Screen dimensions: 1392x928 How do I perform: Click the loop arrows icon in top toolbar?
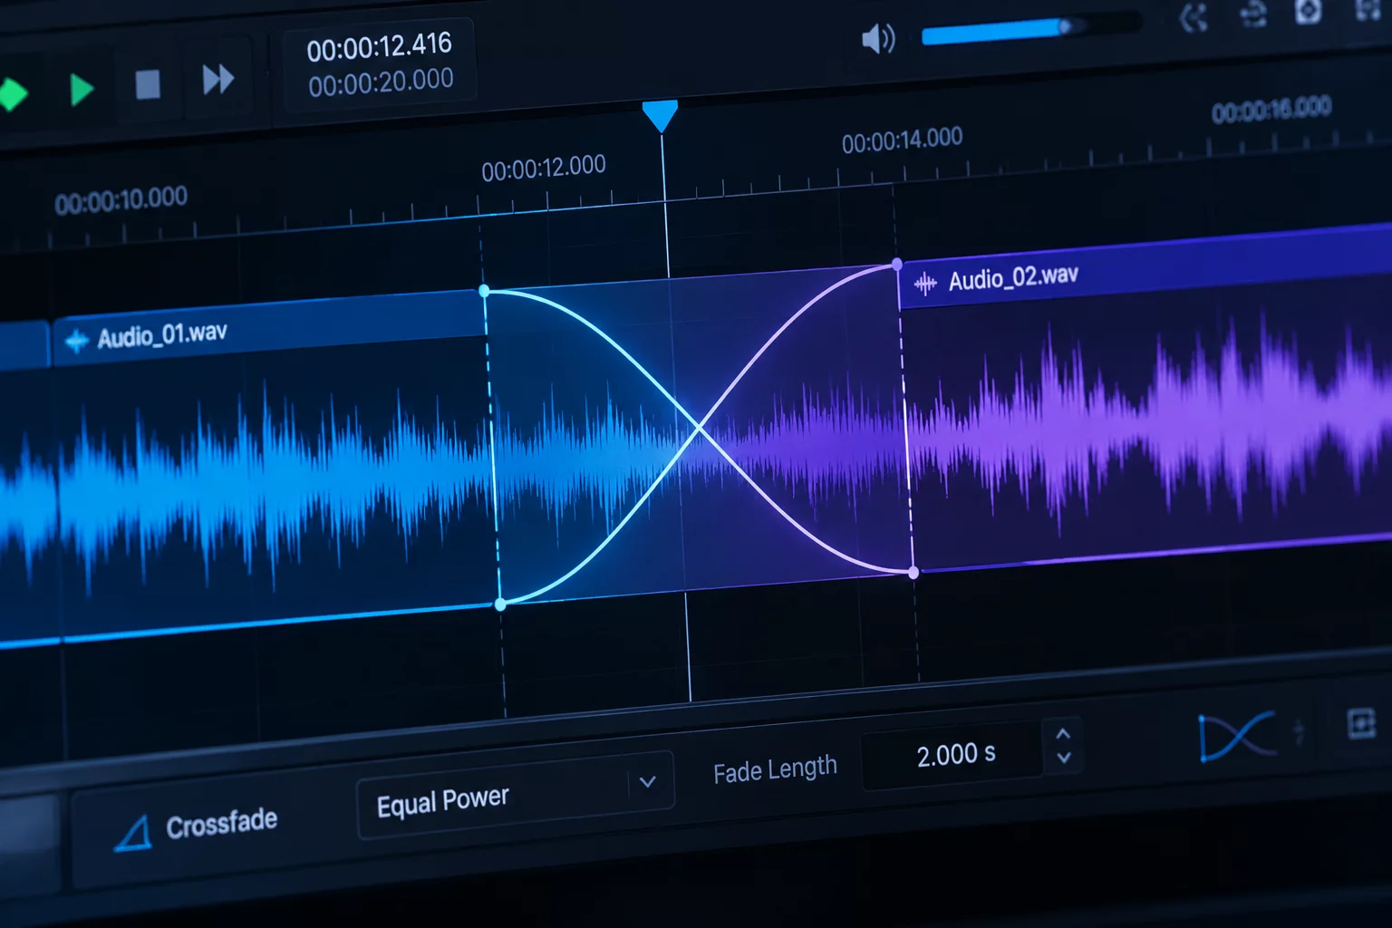tap(1252, 14)
